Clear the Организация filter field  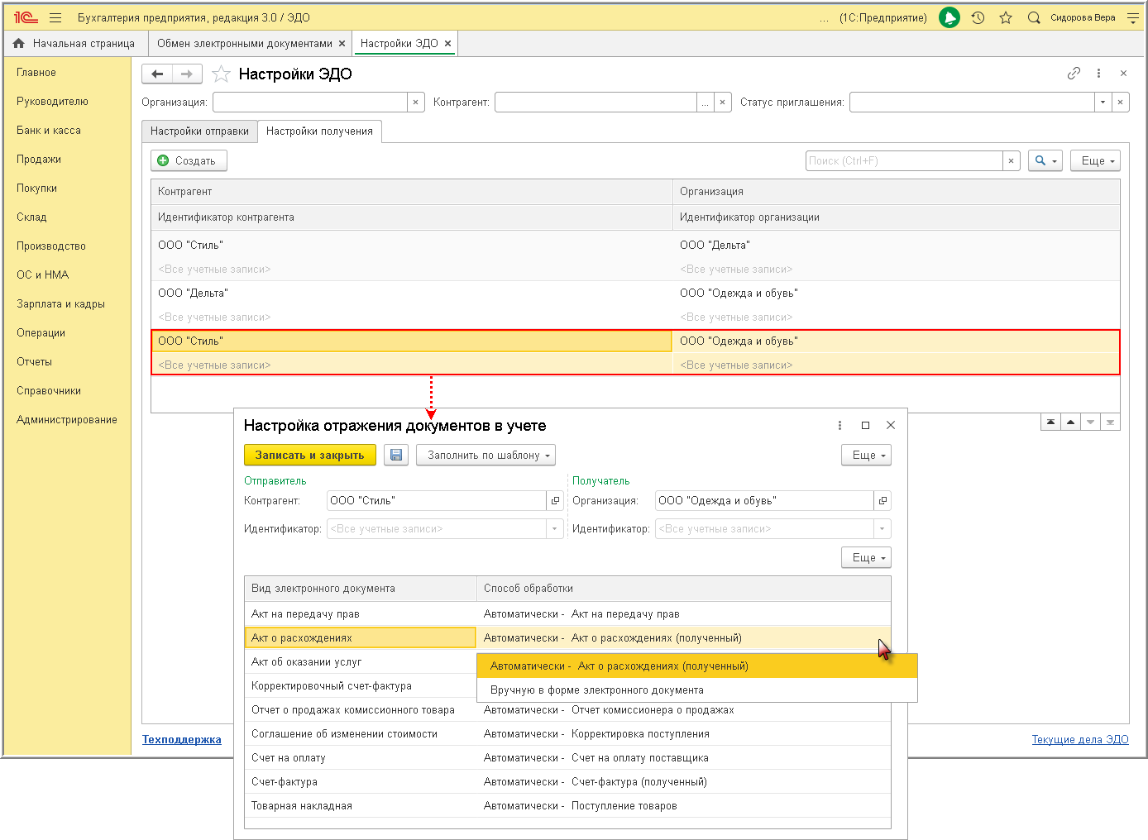(x=415, y=103)
